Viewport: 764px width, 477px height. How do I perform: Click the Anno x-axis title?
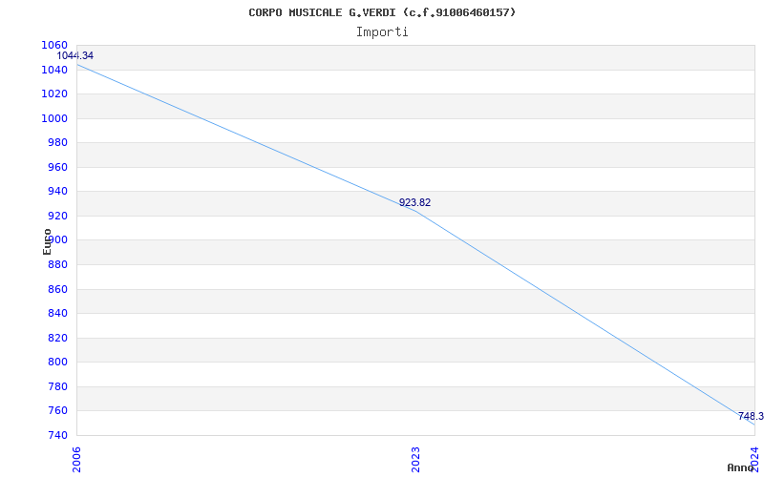[x=741, y=467]
